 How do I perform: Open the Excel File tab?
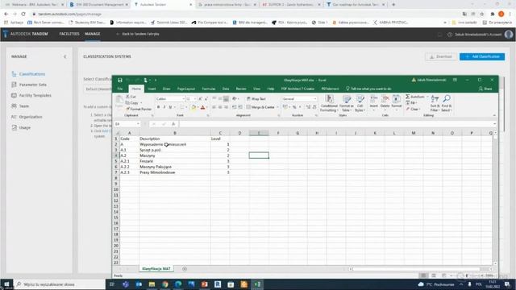(x=120, y=89)
